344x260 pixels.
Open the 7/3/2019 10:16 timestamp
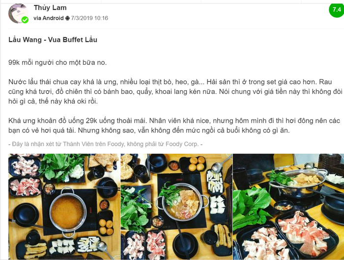(89, 18)
